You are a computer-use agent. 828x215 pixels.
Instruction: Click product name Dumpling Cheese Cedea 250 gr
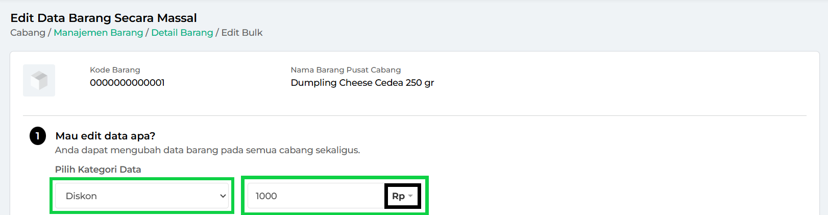[x=362, y=83]
